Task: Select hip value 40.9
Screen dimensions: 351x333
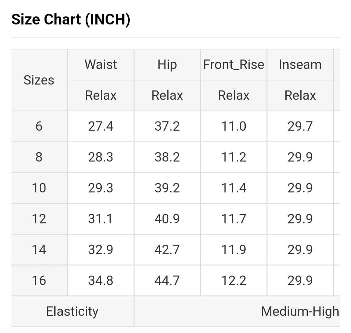Action: (167, 219)
